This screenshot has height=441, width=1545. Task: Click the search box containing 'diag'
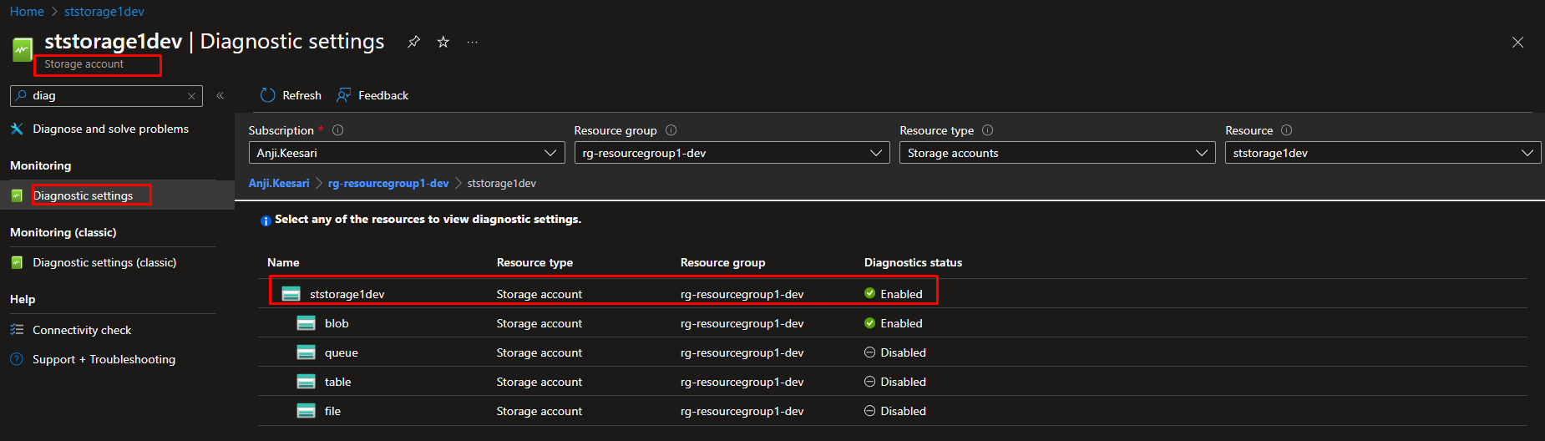tap(106, 96)
